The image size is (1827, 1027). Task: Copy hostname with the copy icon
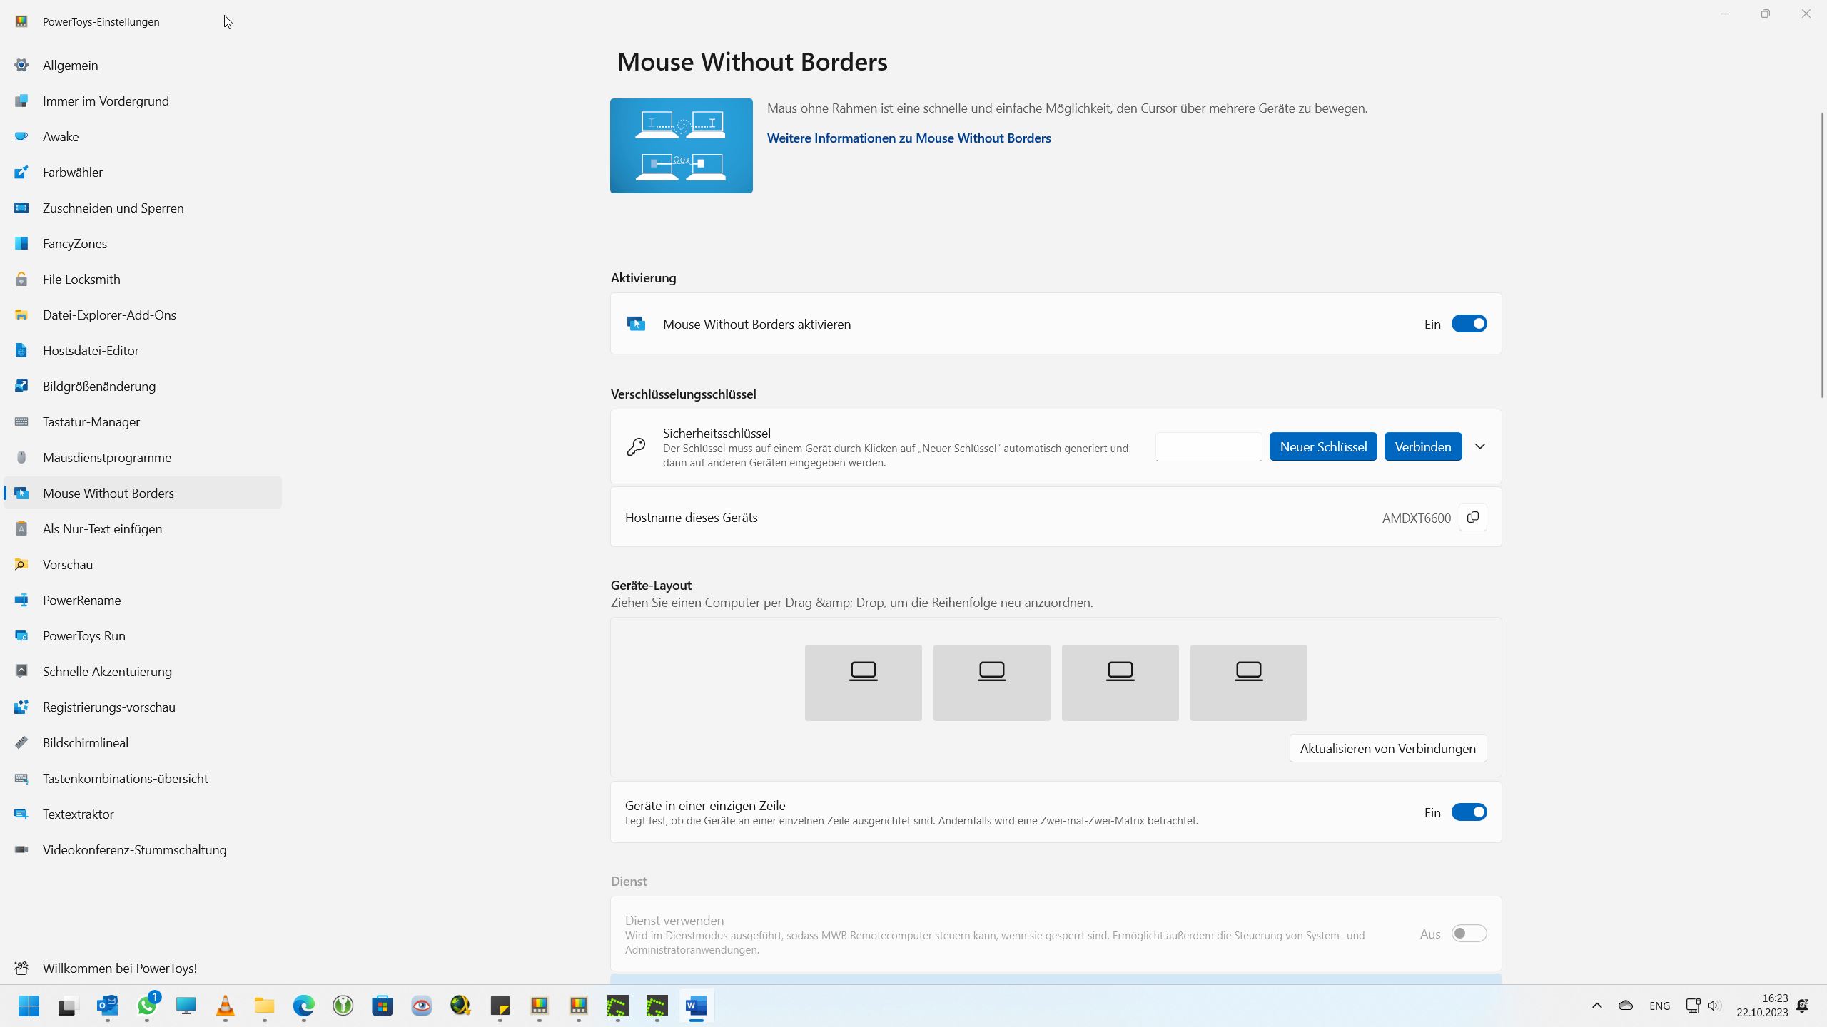tap(1472, 518)
